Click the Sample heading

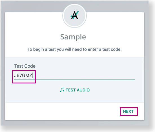(x=73, y=37)
